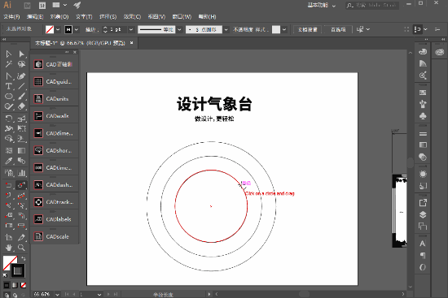Expand the stroke color dropdown arrow
Image resolution: width=448 pixels, height=298 pixels.
77,29
